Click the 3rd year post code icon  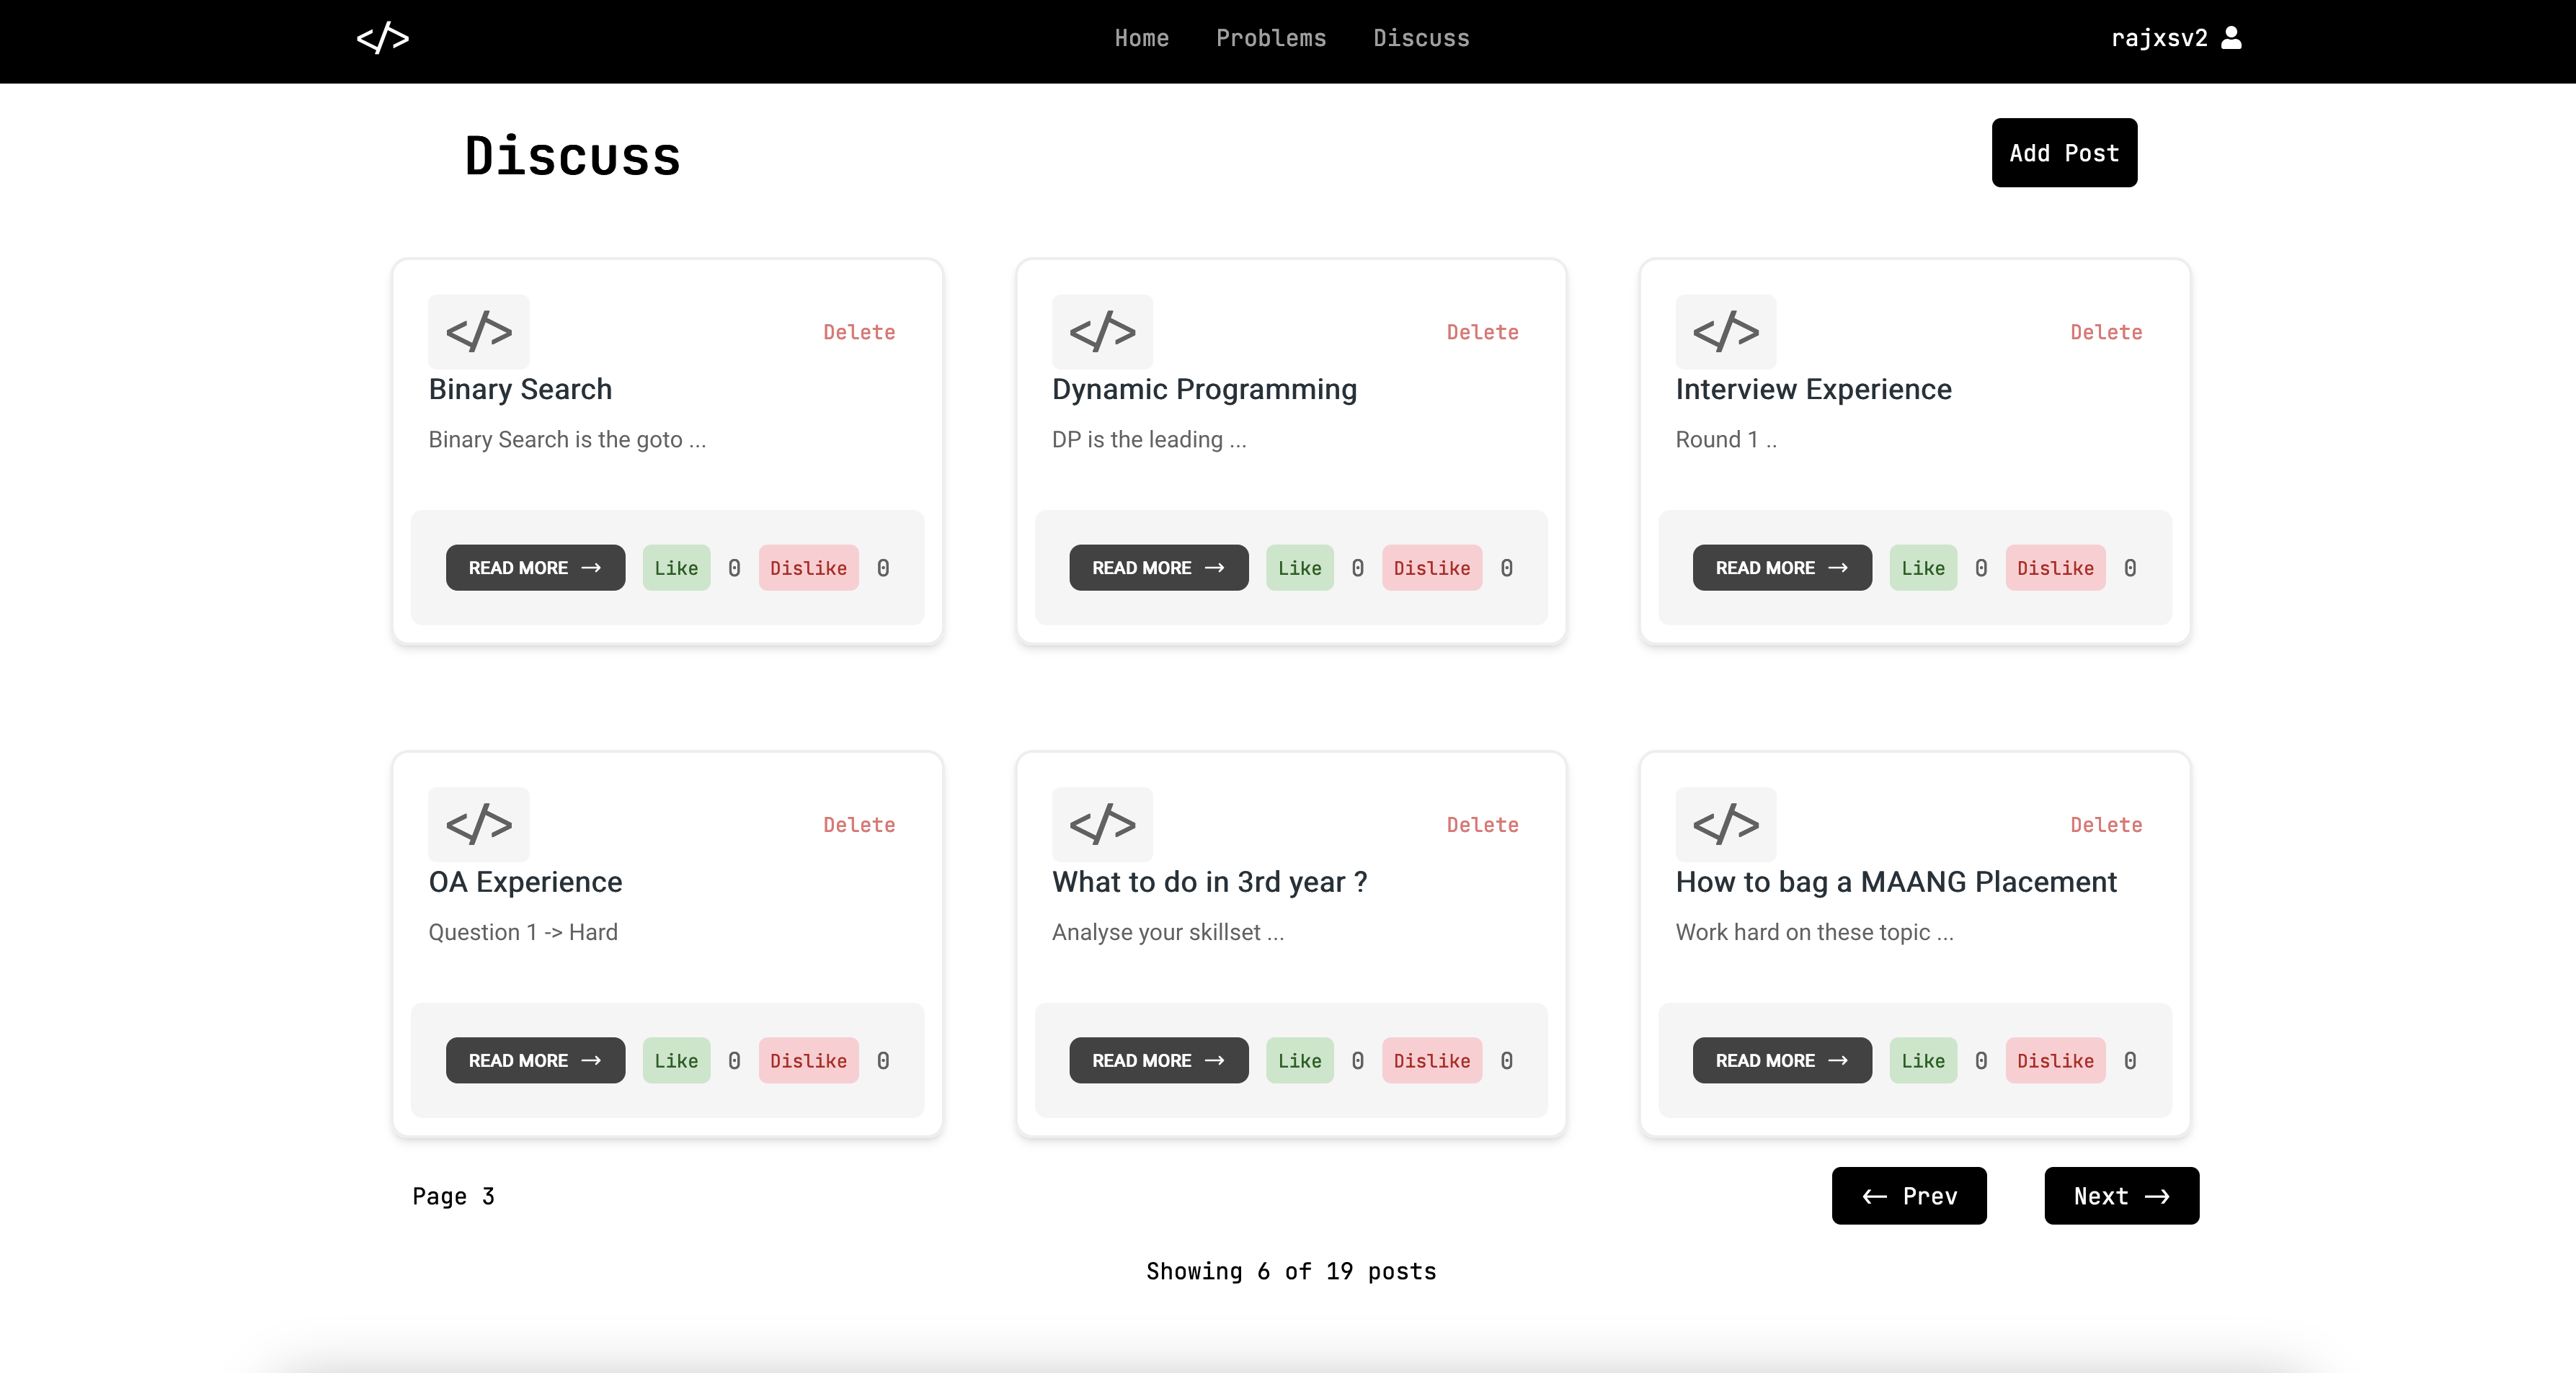pos(1102,824)
